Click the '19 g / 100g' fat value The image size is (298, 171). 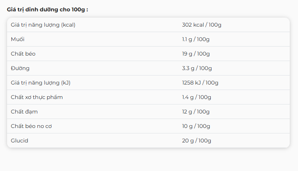pos(196,54)
